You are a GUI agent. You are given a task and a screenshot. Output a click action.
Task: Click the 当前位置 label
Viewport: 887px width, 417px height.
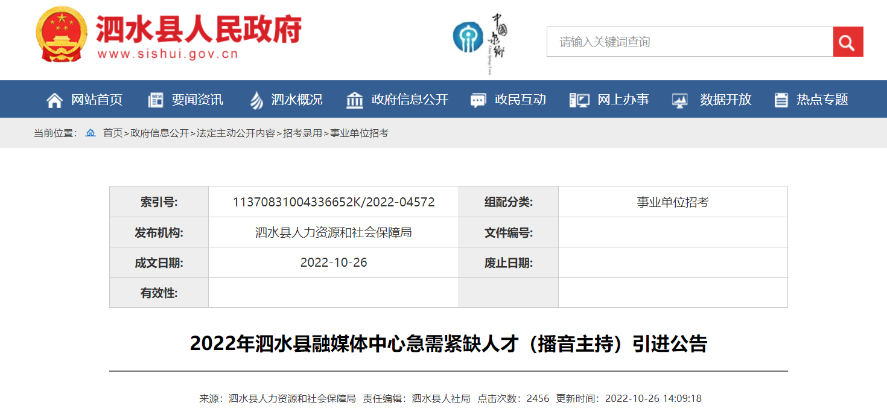click(56, 133)
